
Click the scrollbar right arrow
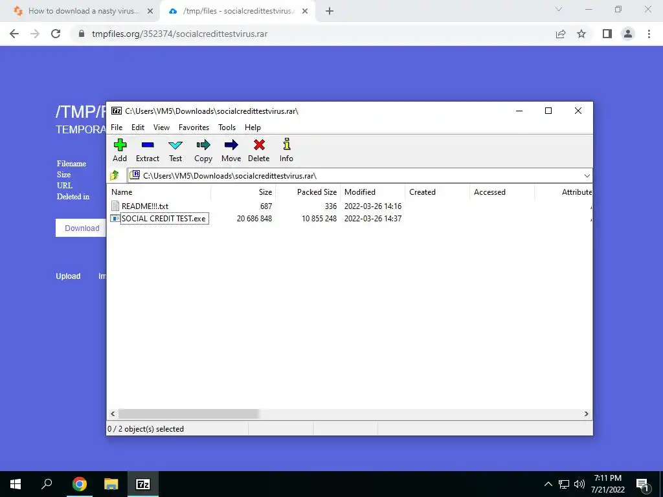click(x=587, y=414)
